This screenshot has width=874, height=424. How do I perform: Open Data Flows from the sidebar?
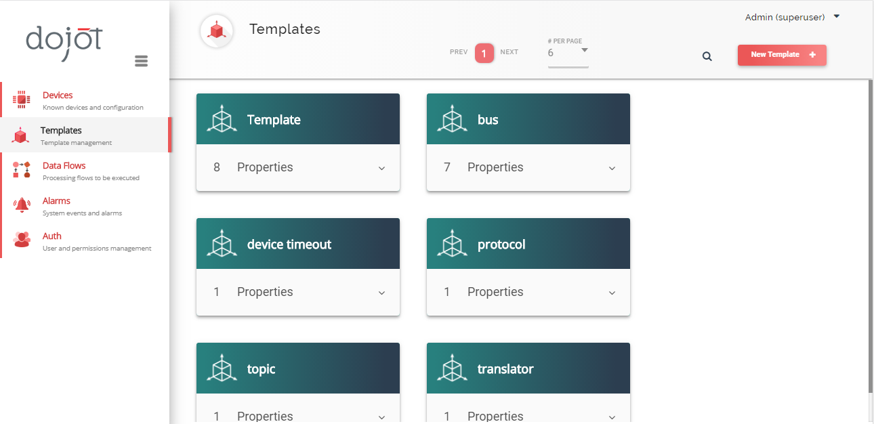64,165
